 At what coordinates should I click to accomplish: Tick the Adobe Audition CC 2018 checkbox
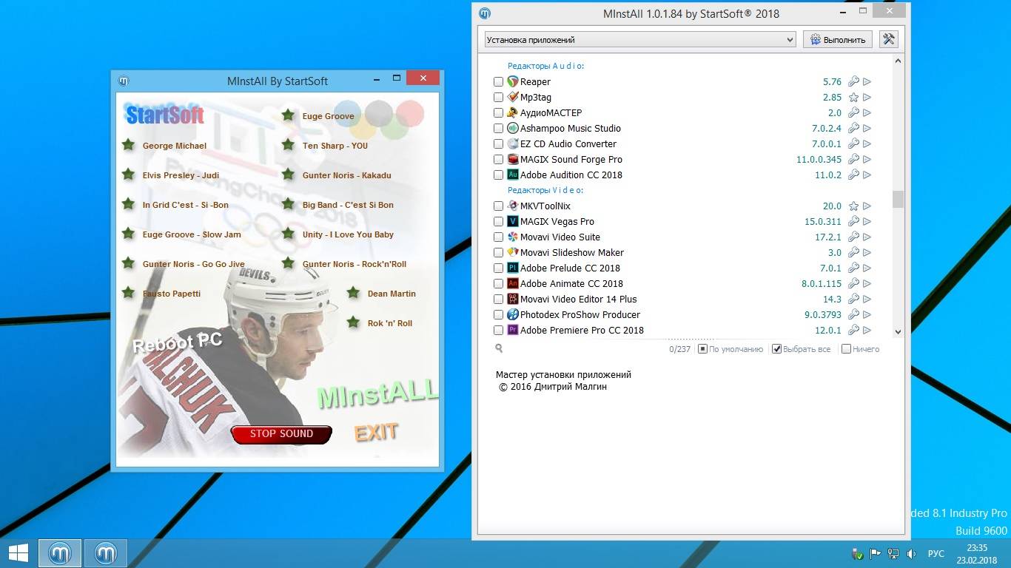pos(498,175)
